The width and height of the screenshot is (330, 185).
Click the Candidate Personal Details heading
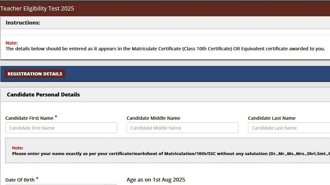tap(43, 95)
